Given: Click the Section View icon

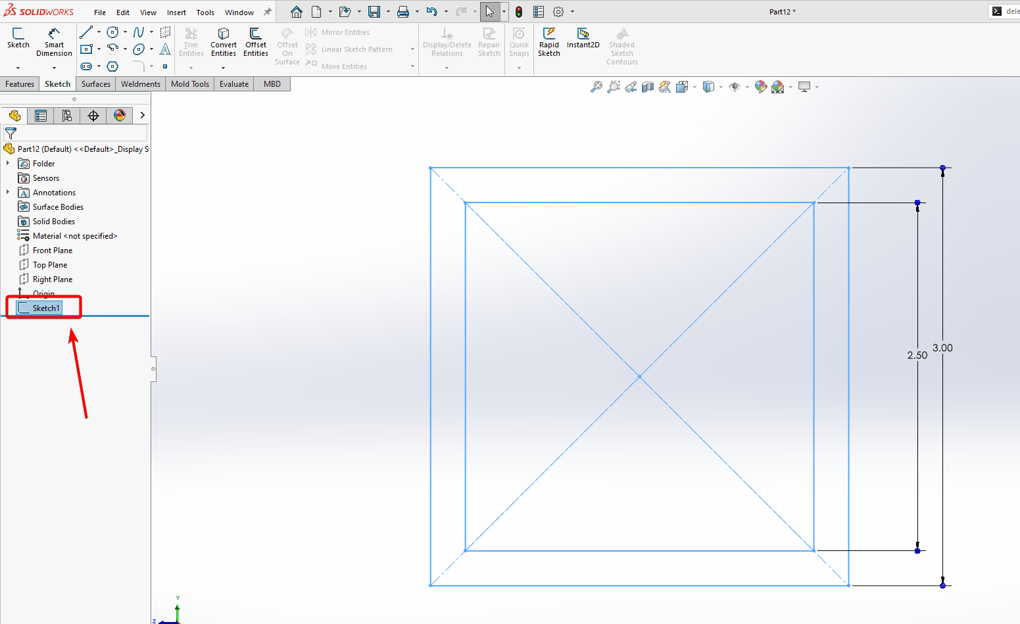Looking at the screenshot, I should point(647,86).
